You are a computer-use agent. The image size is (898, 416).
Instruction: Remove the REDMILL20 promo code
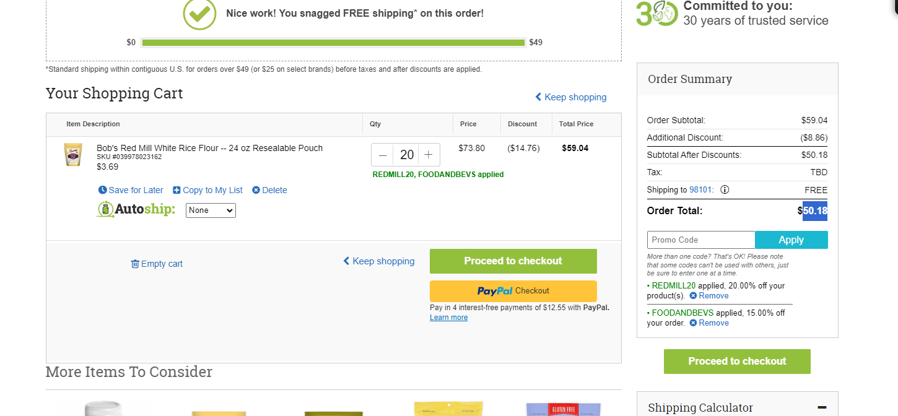(x=709, y=296)
